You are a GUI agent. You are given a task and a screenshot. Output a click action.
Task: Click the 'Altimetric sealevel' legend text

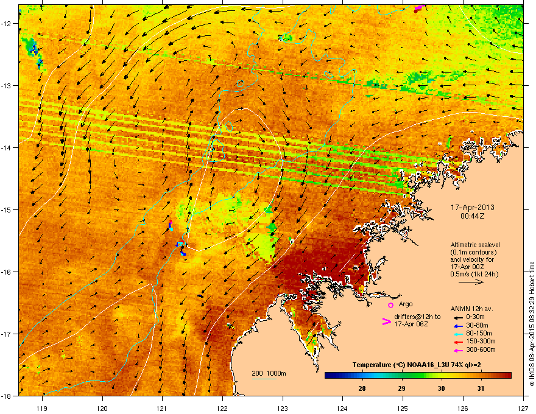click(475, 245)
